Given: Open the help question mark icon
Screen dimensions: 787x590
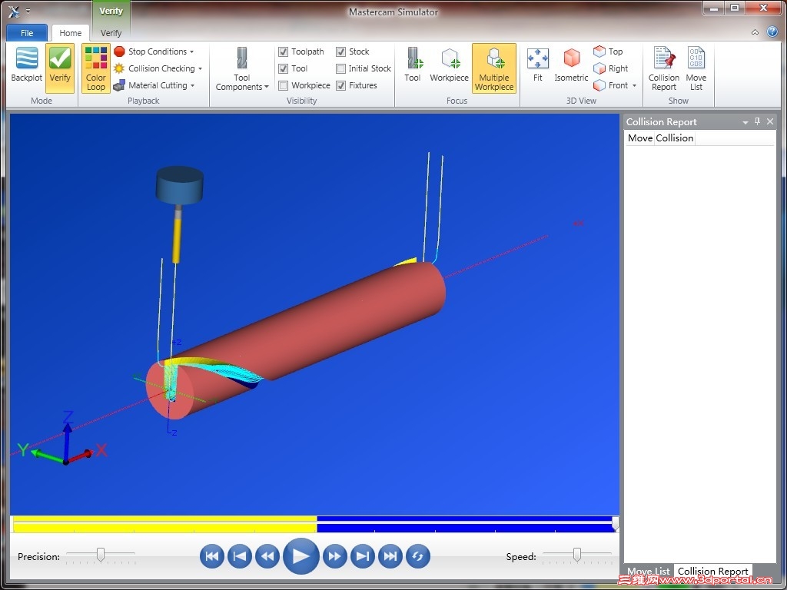Looking at the screenshot, I should [772, 32].
